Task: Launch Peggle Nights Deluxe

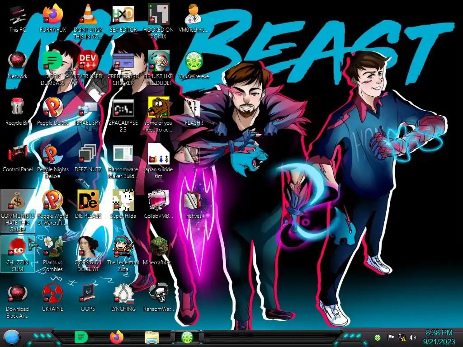Action: pyautogui.click(x=52, y=162)
